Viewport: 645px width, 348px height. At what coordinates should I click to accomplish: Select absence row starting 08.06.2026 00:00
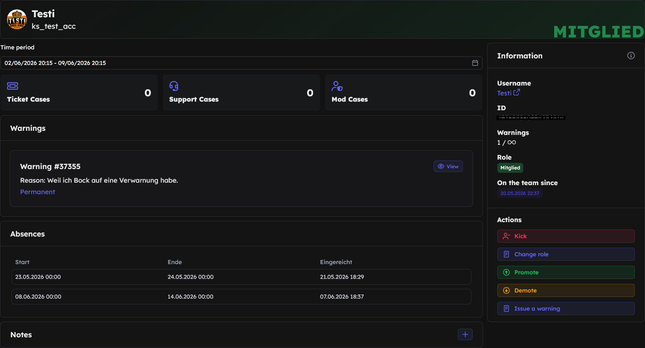coord(241,297)
